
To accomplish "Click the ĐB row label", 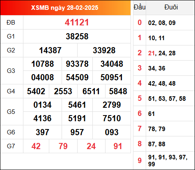I will click(11, 23).
